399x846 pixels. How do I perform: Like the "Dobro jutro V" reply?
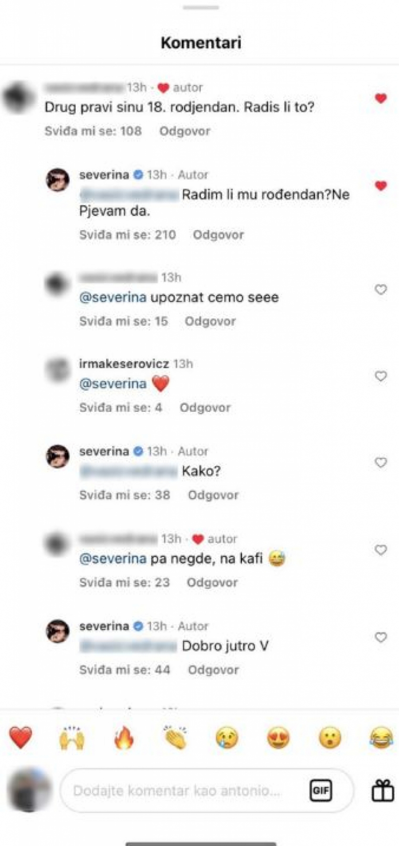pos(381,637)
